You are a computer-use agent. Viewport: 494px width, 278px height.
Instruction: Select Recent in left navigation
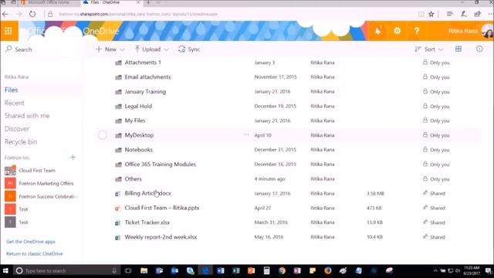coord(14,103)
